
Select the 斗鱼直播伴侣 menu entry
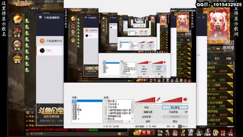tap(50, 41)
